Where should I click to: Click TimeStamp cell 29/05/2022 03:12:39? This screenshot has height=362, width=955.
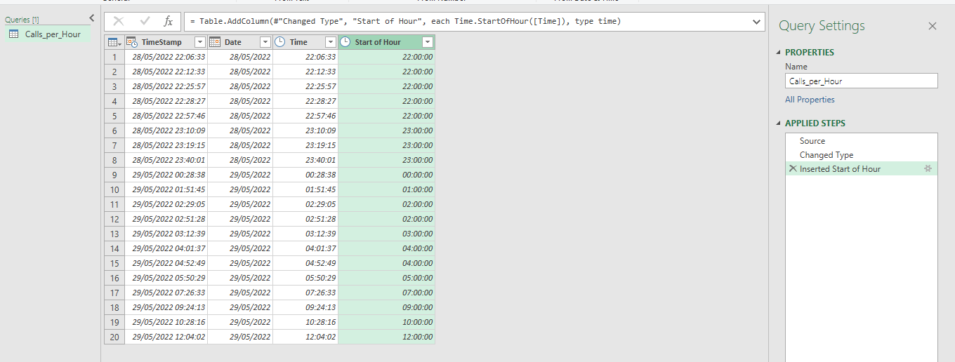point(166,234)
